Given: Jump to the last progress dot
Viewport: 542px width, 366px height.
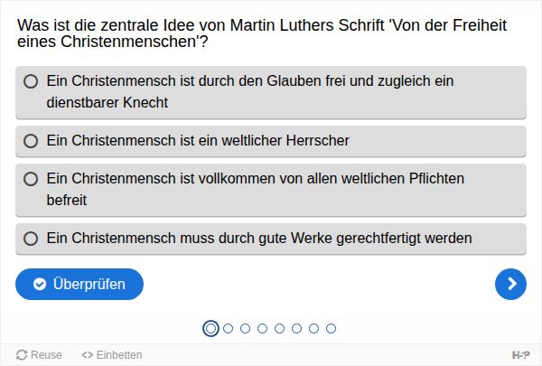Looking at the screenshot, I should pos(331,328).
